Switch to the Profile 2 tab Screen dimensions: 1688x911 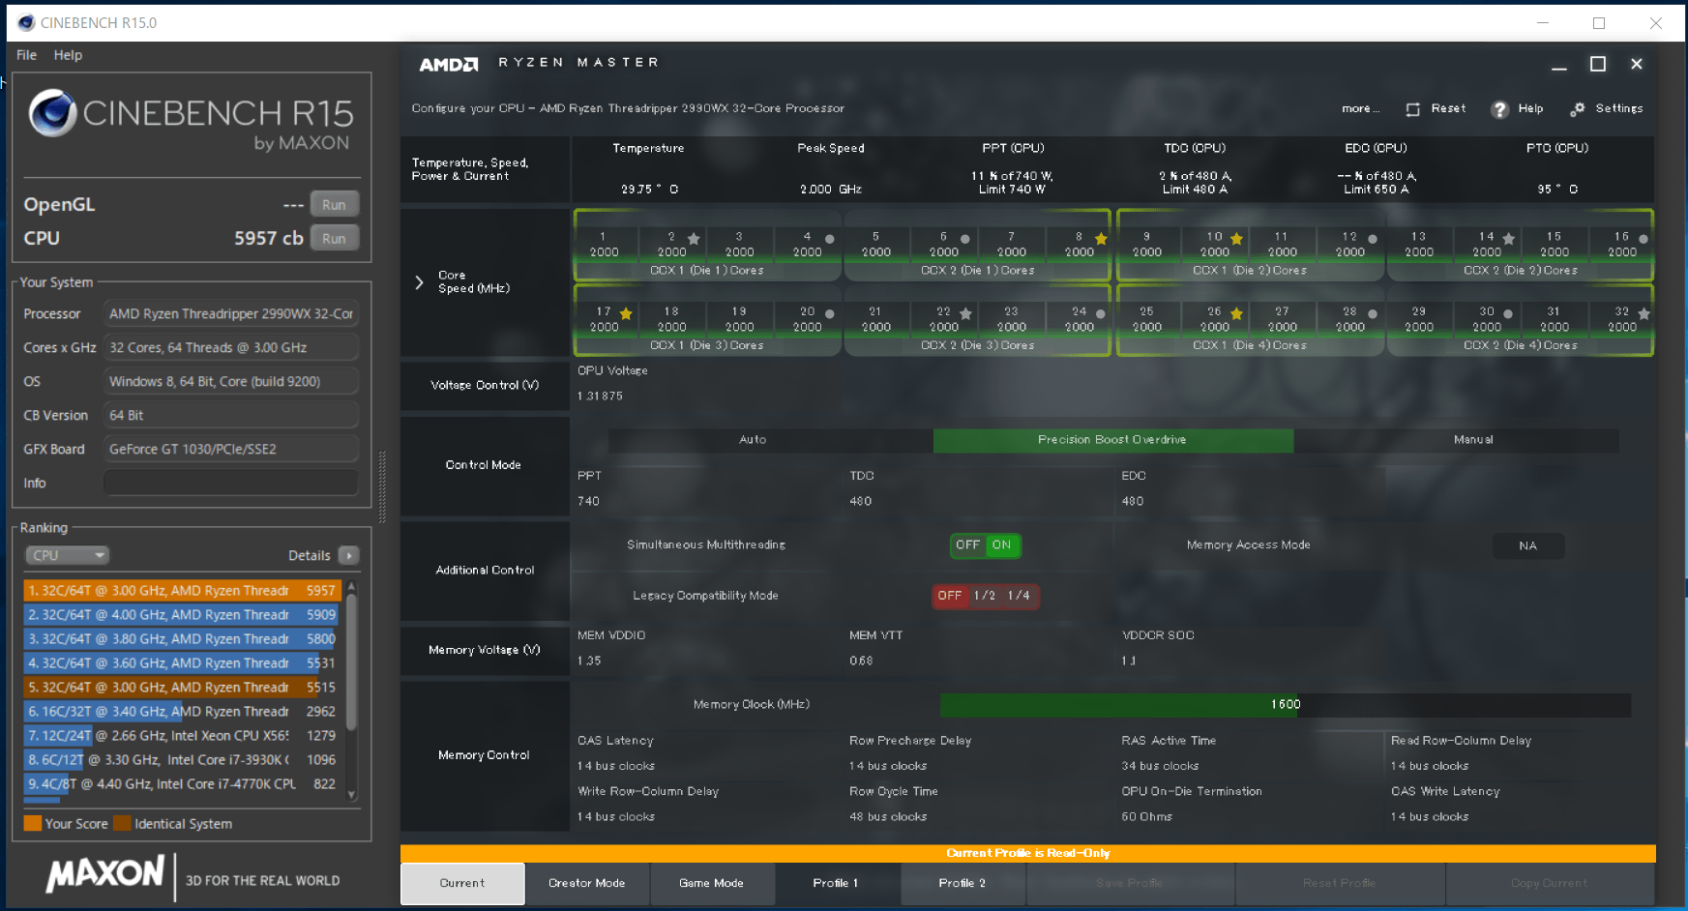pyautogui.click(x=962, y=883)
